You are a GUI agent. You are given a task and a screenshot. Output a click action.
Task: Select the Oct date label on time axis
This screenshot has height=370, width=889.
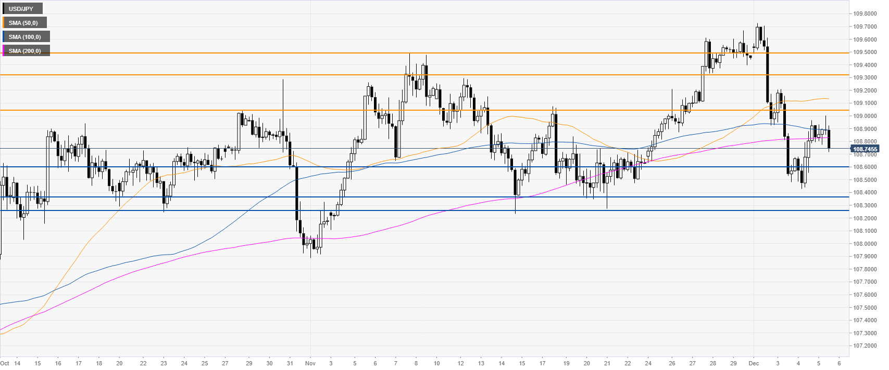click(5, 363)
